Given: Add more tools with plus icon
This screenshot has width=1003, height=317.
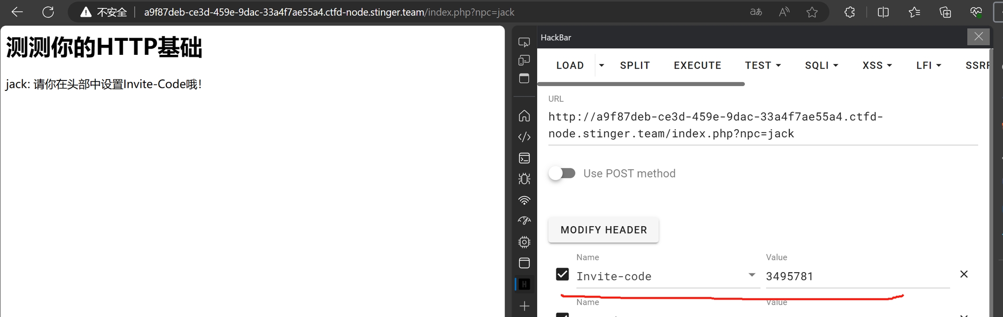Looking at the screenshot, I should [x=524, y=306].
